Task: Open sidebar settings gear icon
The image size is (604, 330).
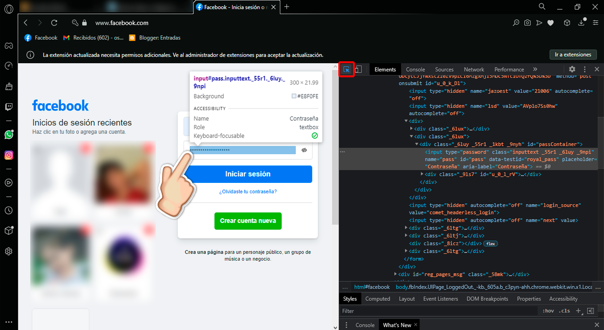Action: (8, 251)
